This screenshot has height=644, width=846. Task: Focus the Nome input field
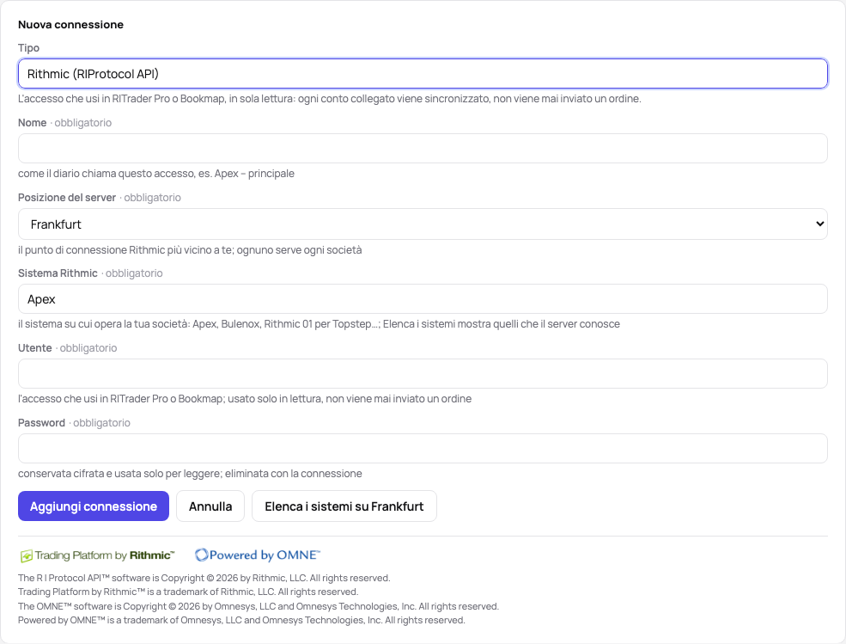tap(423, 149)
